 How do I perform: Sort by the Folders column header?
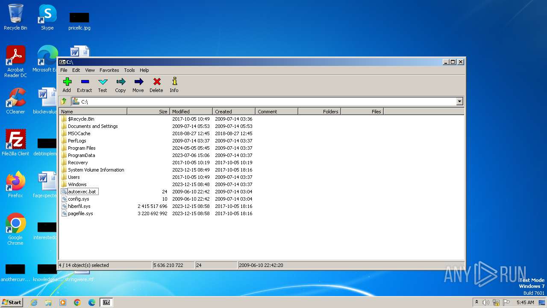click(319, 112)
